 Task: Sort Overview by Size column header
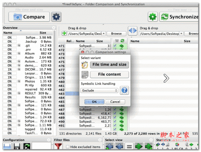46,33
